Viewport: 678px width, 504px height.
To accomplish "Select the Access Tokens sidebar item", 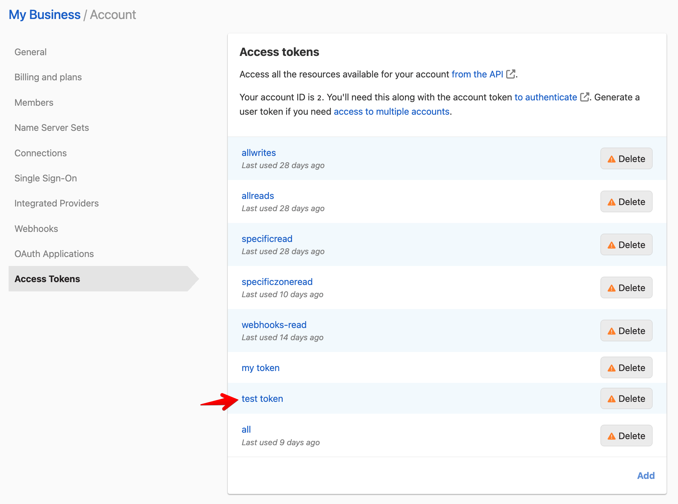I will point(104,279).
